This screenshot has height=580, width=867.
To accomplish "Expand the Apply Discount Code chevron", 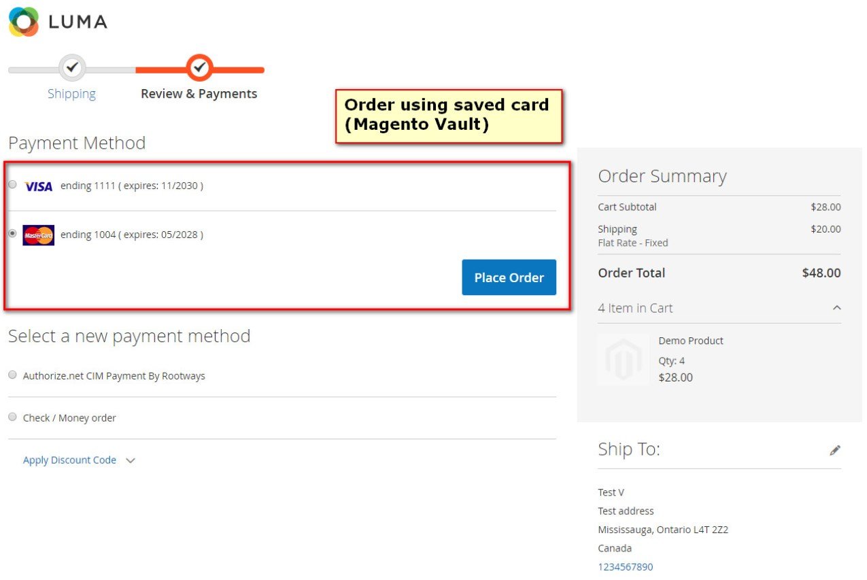I will 131,460.
